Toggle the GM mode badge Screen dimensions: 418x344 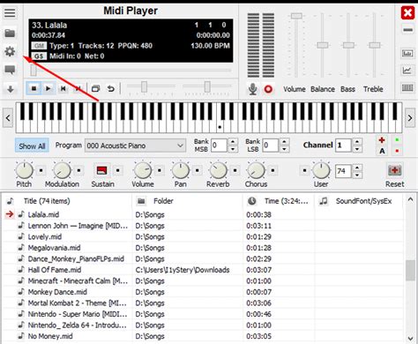tap(39, 46)
